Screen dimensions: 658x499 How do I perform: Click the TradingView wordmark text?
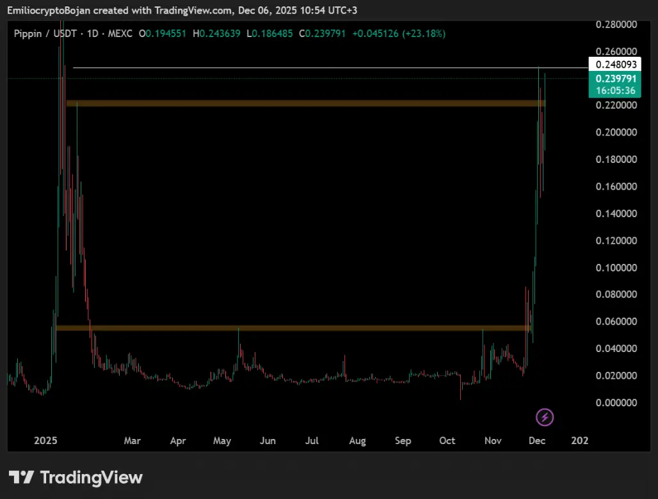[x=91, y=477]
